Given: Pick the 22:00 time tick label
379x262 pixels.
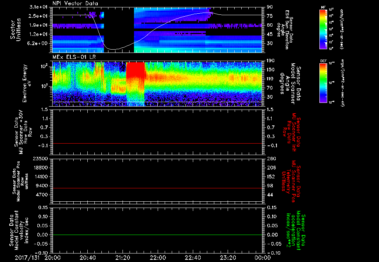Looking at the screenshot, I should coord(158,258).
